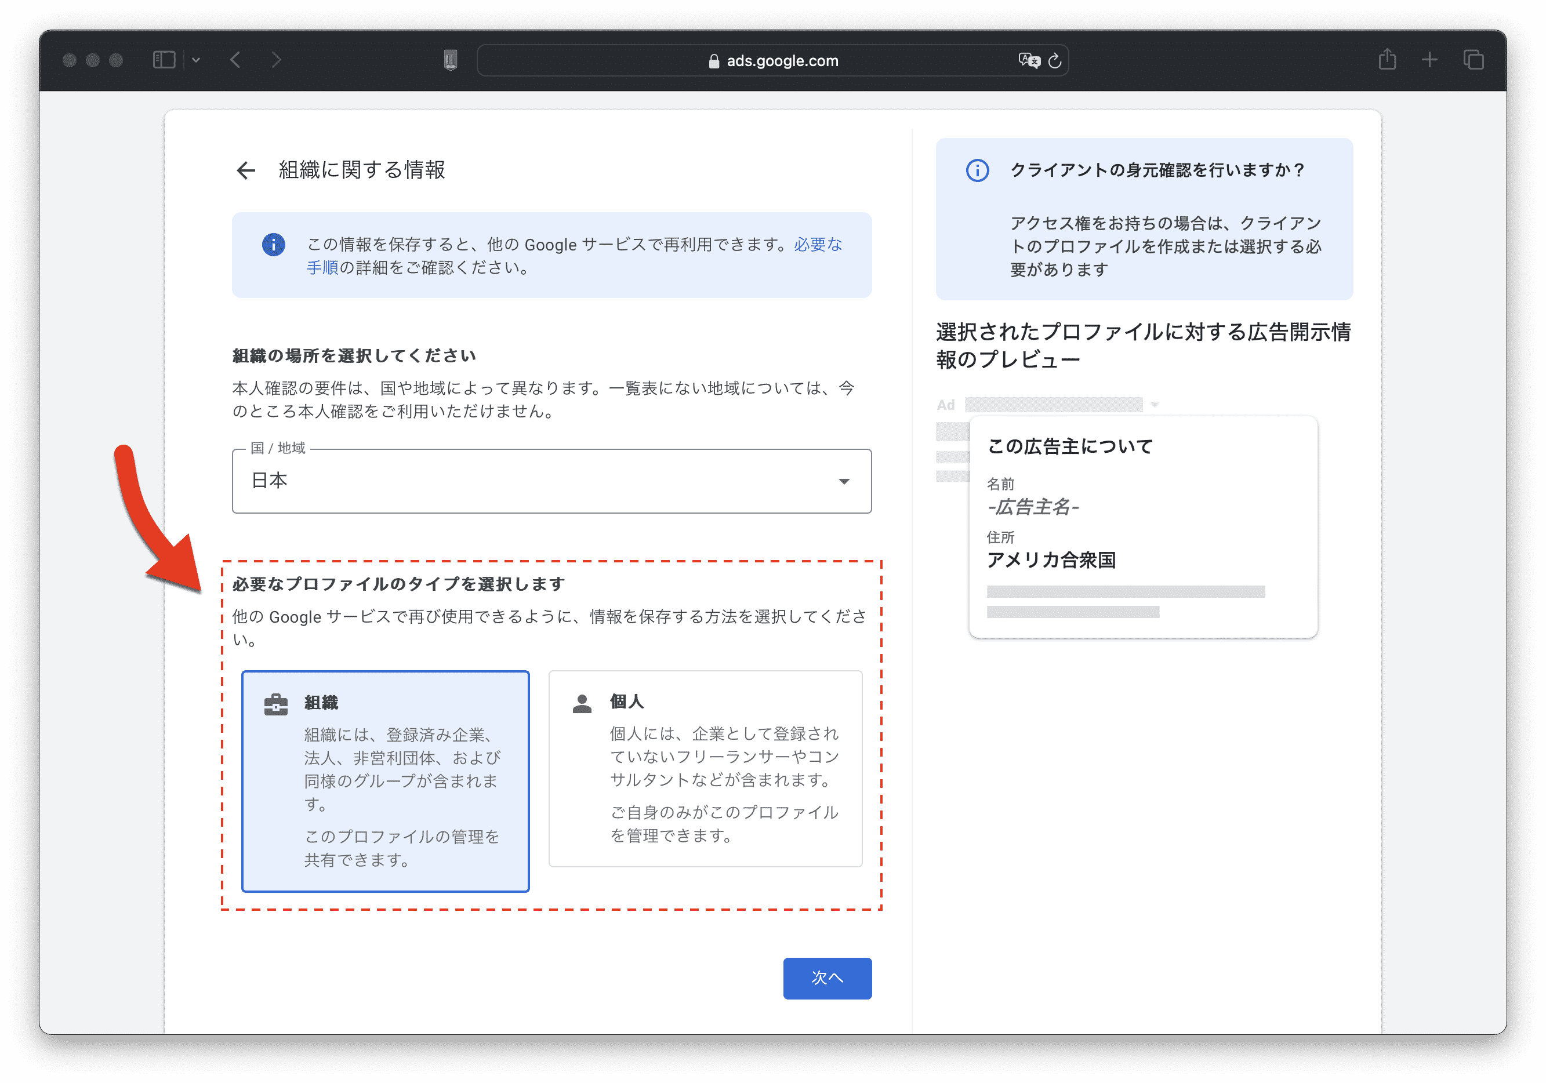Select the 組織 profile type card
Viewport: 1546px width, 1083px height.
tap(385, 781)
